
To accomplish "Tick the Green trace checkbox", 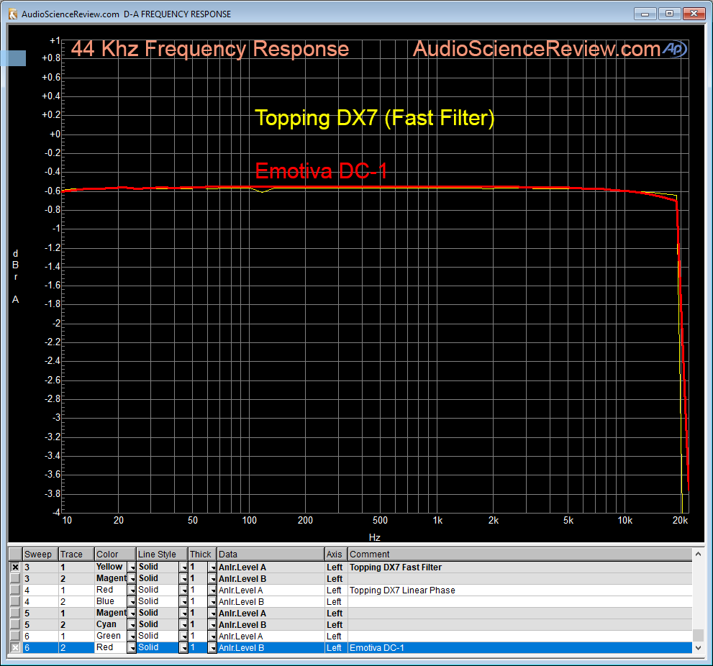I will tap(15, 636).
